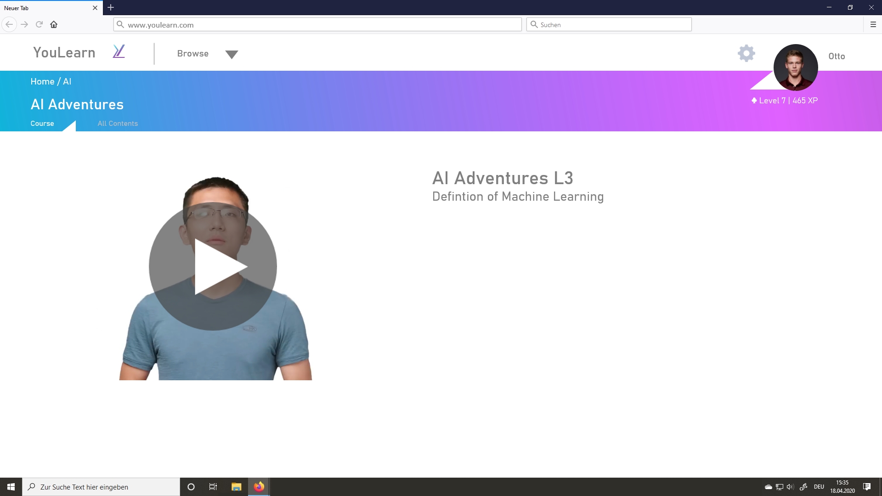Viewport: 882px width, 496px height.
Task: Open the settings gear icon
Action: point(746,54)
